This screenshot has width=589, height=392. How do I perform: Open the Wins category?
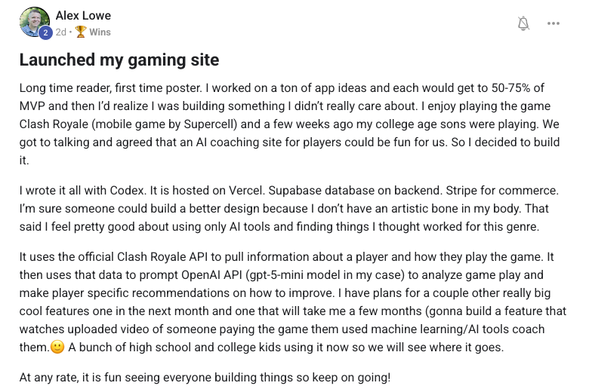coord(100,32)
